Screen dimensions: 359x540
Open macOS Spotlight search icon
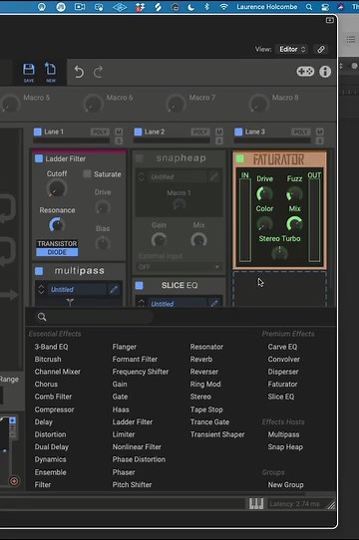click(309, 7)
